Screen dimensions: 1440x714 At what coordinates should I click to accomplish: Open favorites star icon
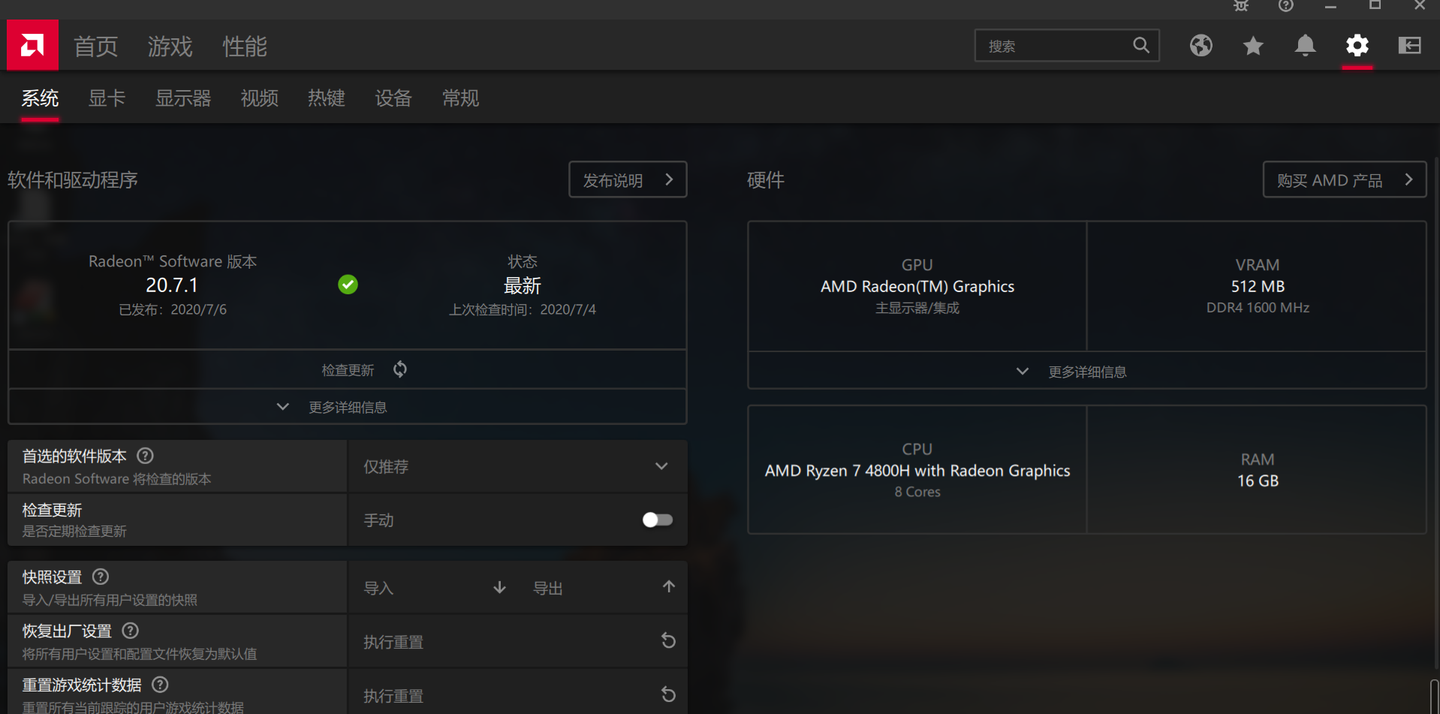coord(1253,46)
